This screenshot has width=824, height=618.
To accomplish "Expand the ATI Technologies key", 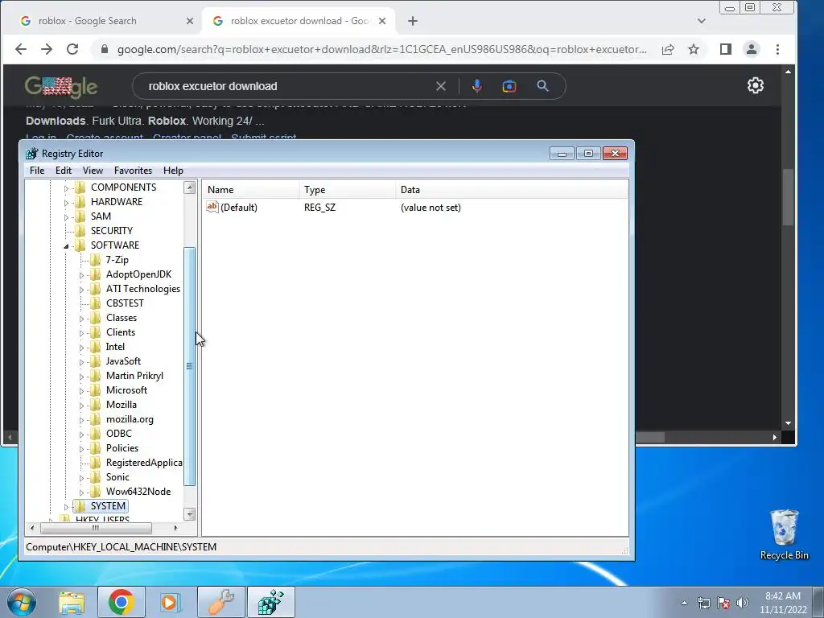I will [81, 290].
